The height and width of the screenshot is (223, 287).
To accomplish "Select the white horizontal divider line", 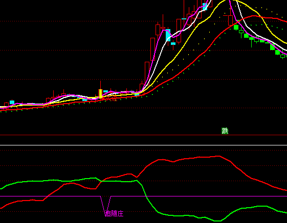I will (x=143, y=145).
